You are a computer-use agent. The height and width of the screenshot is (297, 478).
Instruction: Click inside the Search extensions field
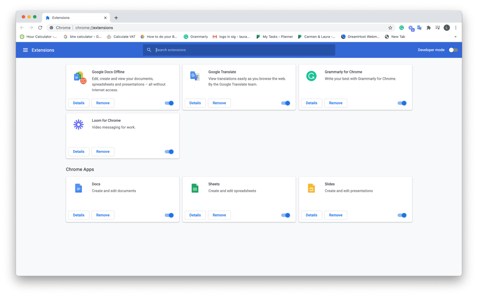pos(239,50)
